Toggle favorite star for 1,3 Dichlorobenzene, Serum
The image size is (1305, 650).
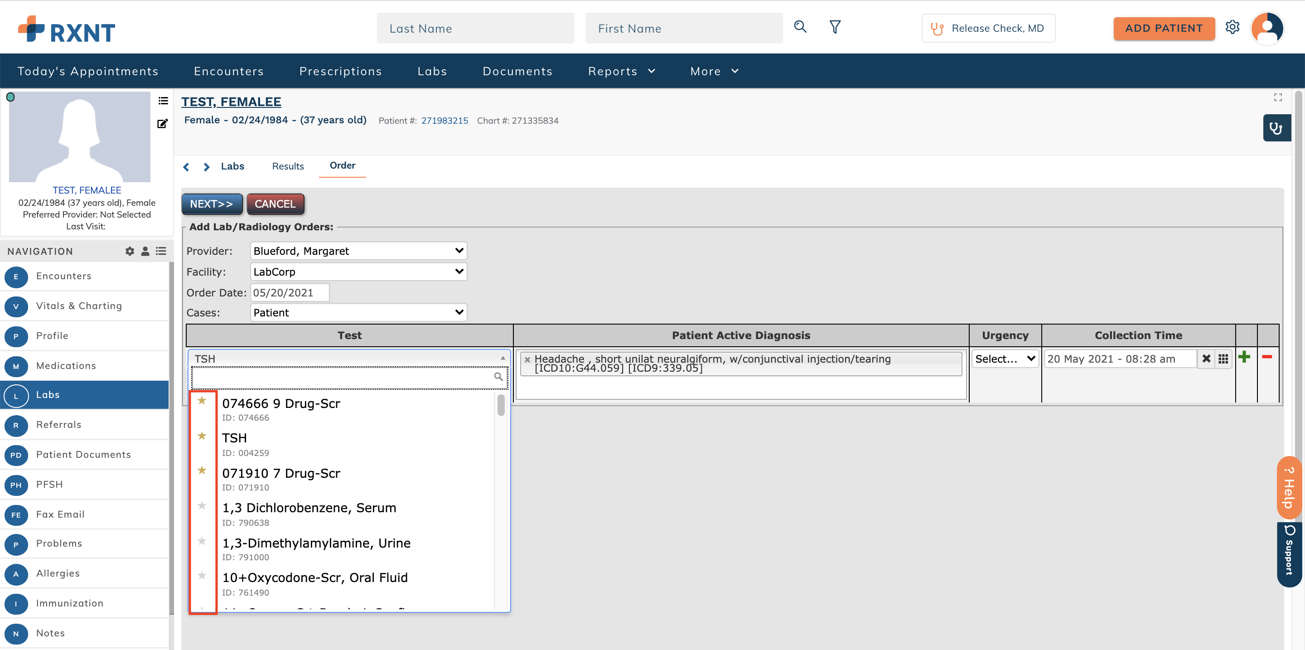tap(202, 505)
